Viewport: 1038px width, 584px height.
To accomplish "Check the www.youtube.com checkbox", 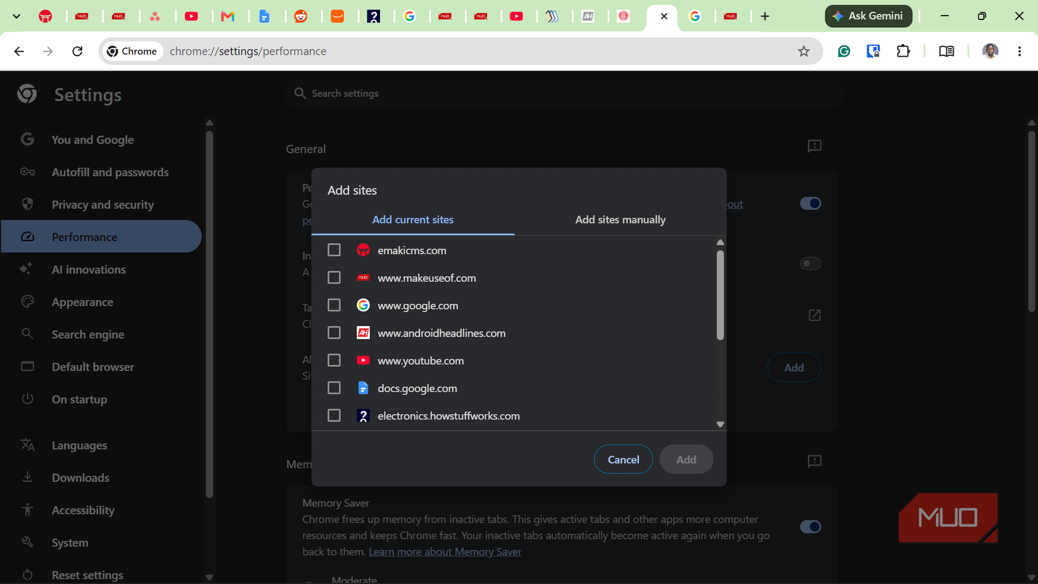I will click(334, 361).
